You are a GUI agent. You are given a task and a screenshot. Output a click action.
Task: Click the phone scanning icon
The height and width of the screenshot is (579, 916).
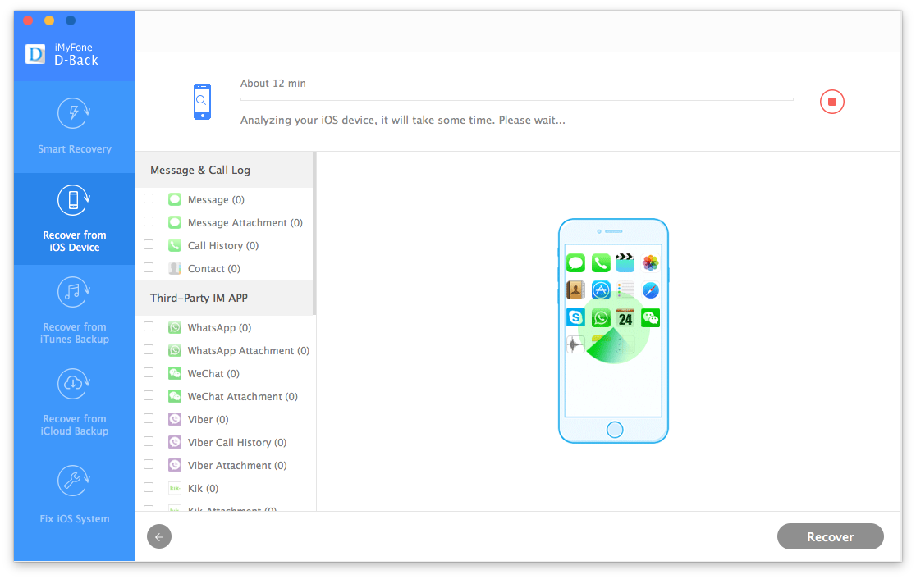tap(202, 102)
